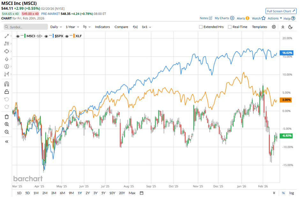
Task: Select the 9M time range
Action: point(71,193)
